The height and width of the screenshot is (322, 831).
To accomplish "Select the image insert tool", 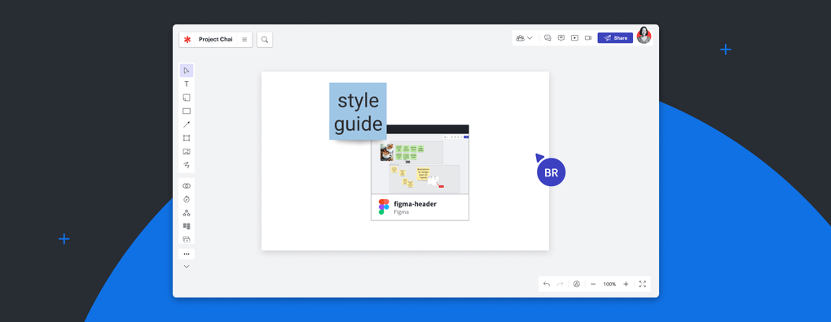I will pos(187,152).
